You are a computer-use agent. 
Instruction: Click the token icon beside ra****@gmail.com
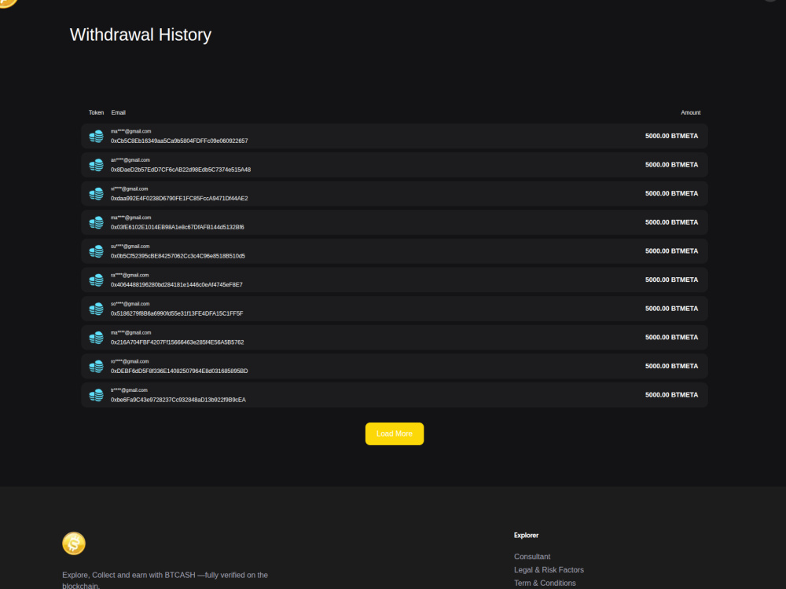pyautogui.click(x=96, y=280)
